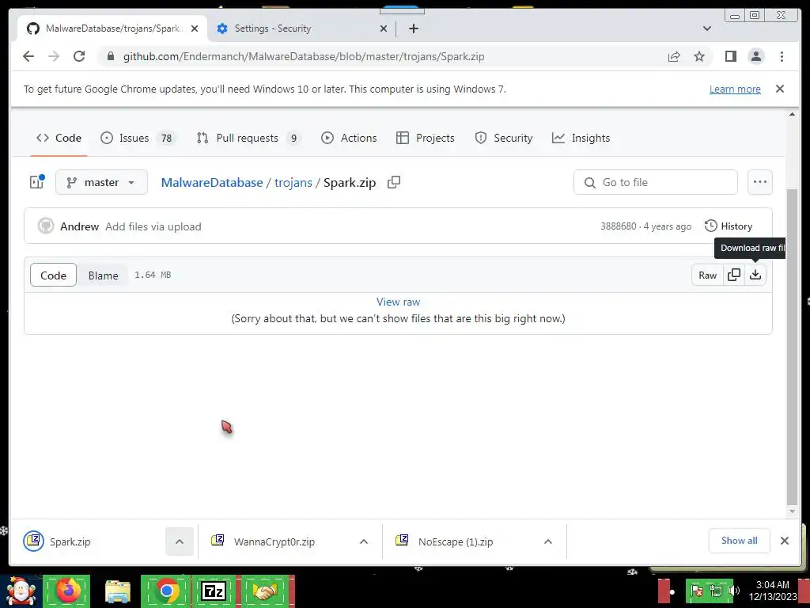Expand options for the Spark.zip download

pos(180,541)
